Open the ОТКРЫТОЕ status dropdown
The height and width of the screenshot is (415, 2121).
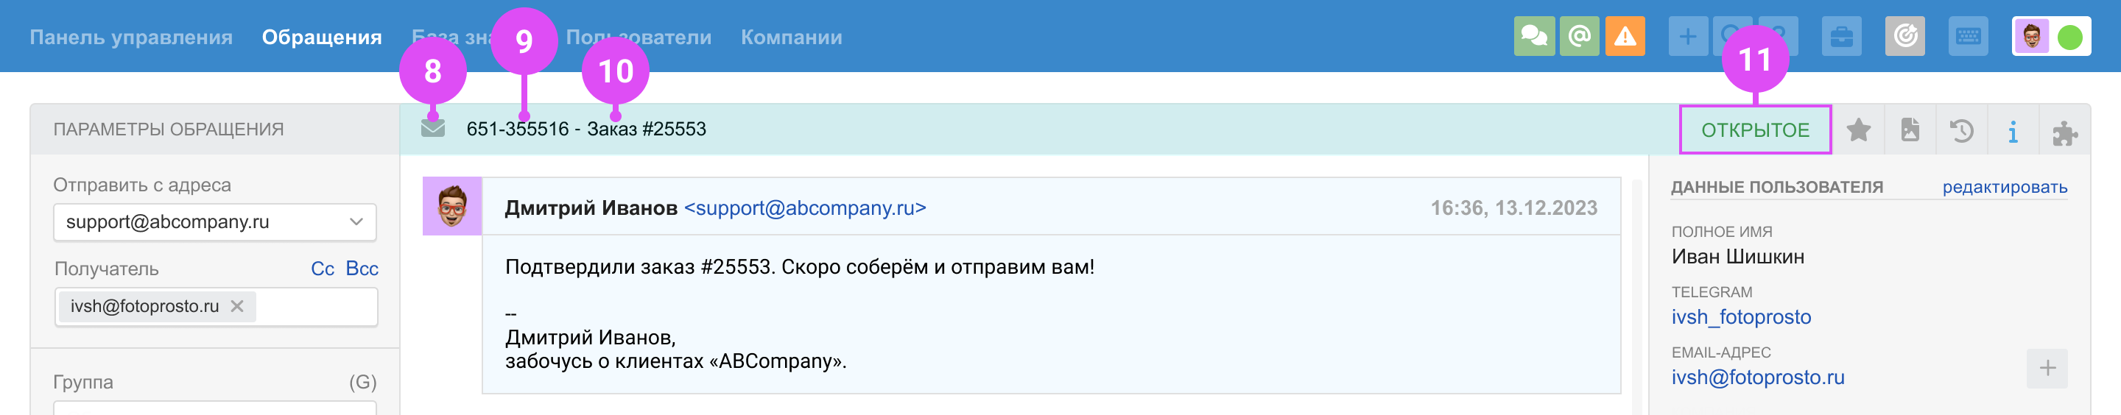pos(1754,130)
